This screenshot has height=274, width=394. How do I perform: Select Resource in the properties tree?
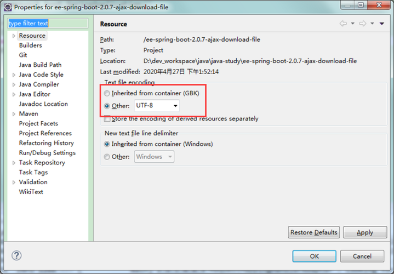pyautogui.click(x=32, y=36)
